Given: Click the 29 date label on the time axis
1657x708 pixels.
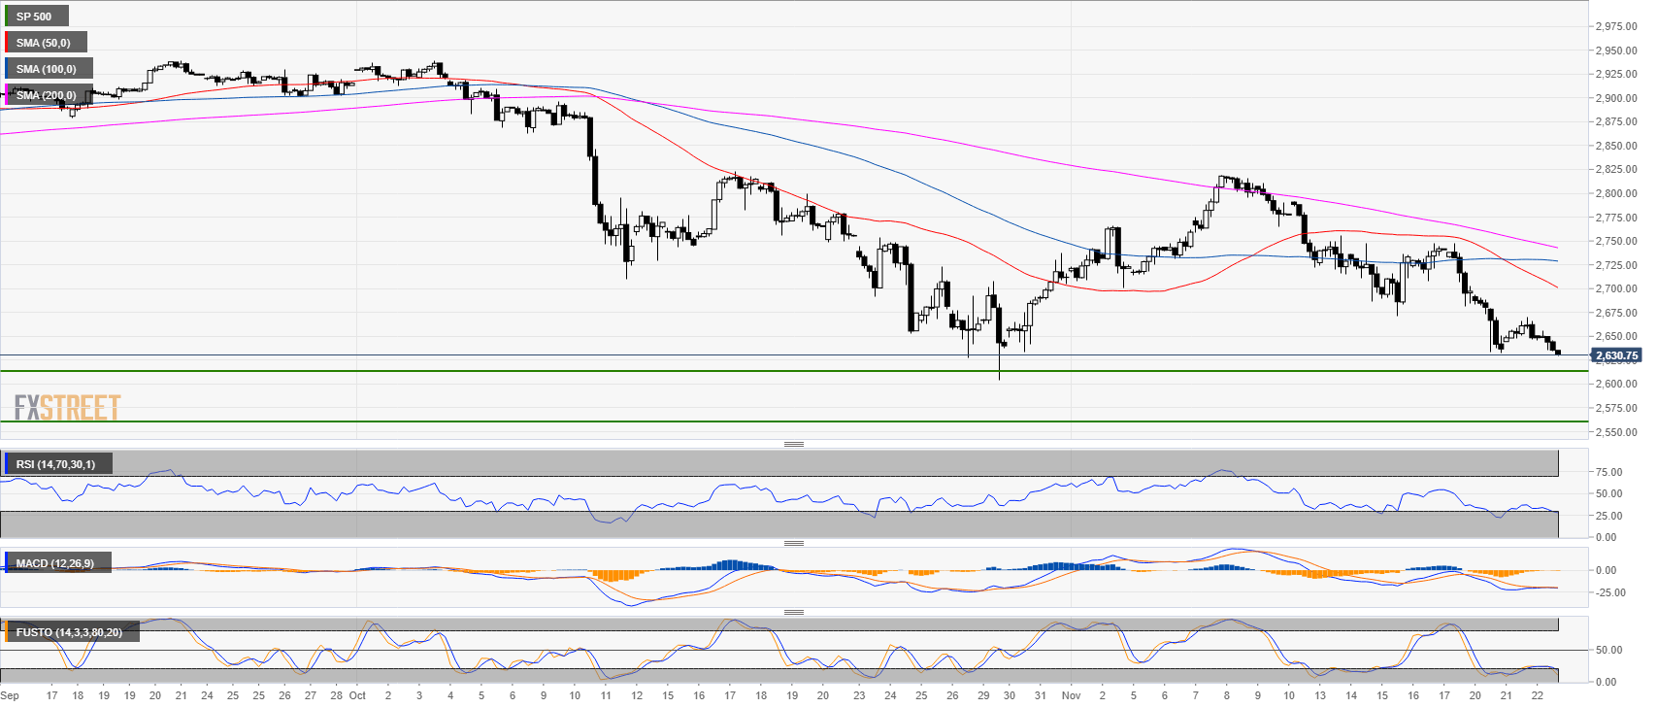Looking at the screenshot, I should point(983,695).
